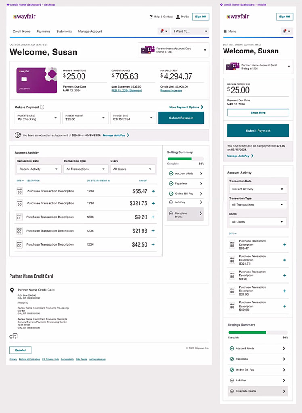The width and height of the screenshot is (302, 413).
Task: Click the purple Wayfair credit card image
Action: click(34, 80)
